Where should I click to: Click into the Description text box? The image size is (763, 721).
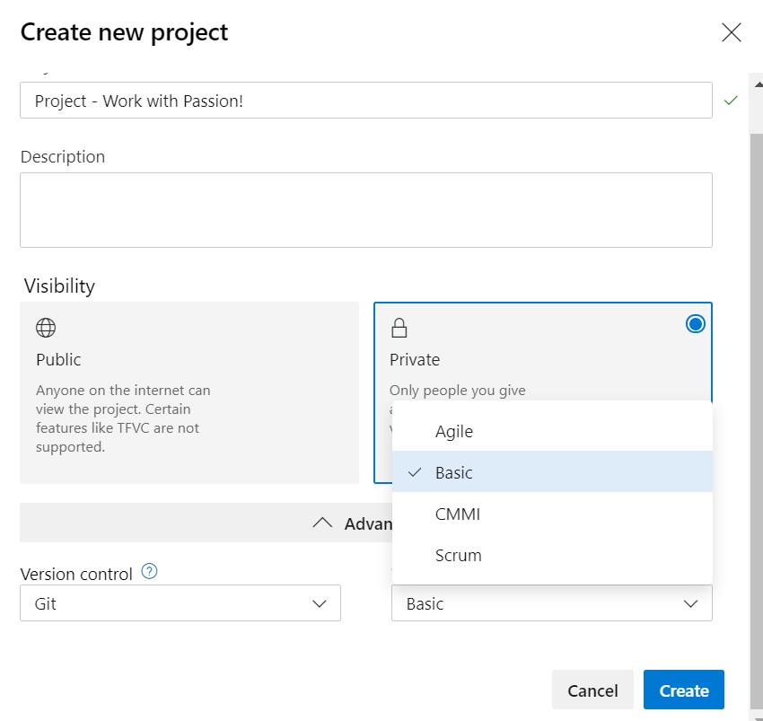click(365, 210)
